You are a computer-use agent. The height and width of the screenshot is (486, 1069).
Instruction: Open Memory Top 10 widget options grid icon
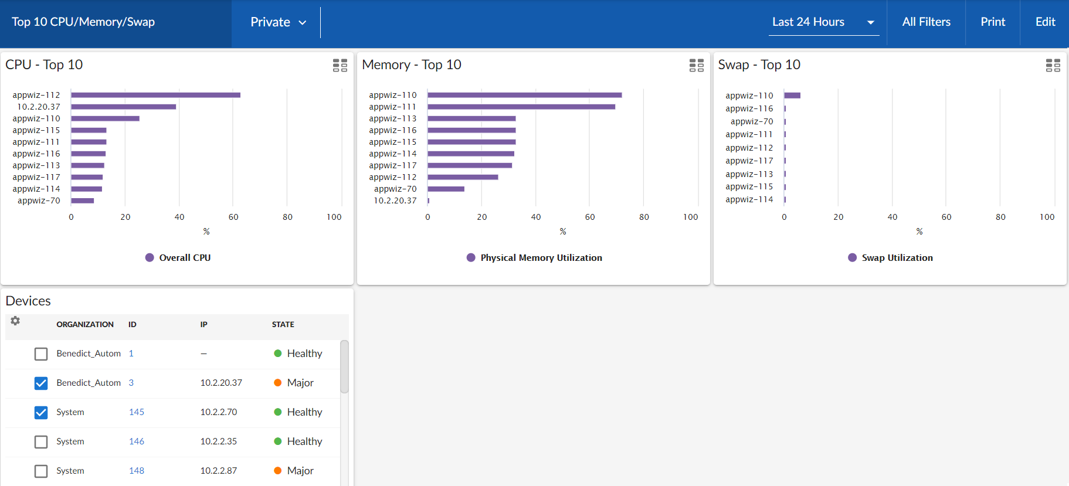click(x=696, y=65)
